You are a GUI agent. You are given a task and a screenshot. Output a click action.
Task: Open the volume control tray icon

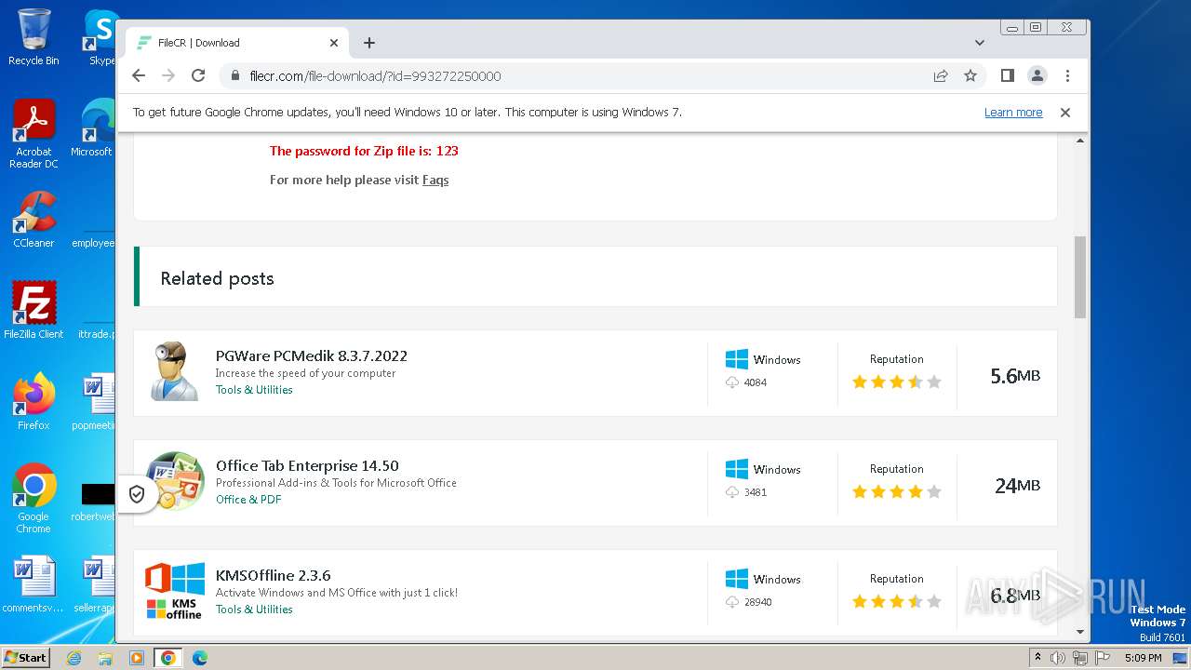click(1058, 658)
